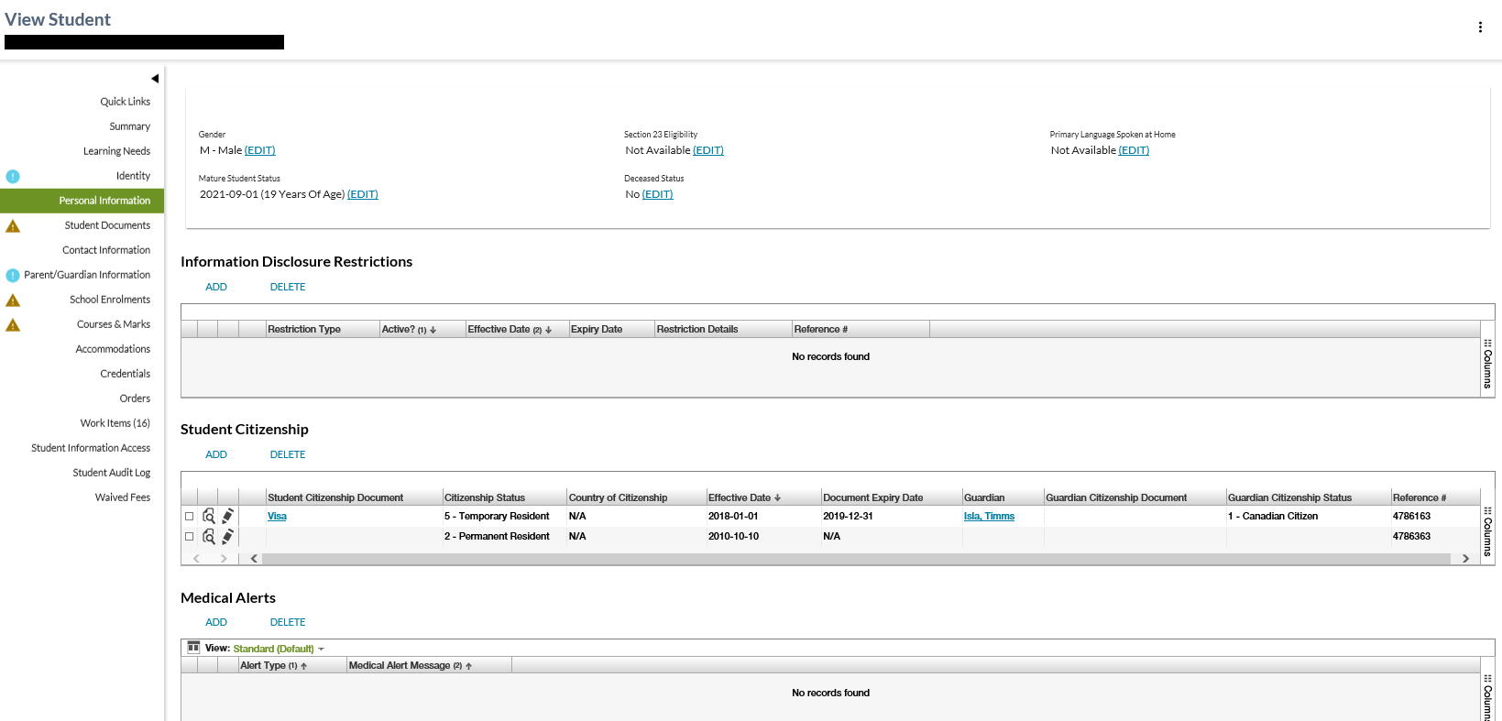Collapse the left navigation sidebar arrow
This screenshot has width=1502, height=721.
click(155, 79)
